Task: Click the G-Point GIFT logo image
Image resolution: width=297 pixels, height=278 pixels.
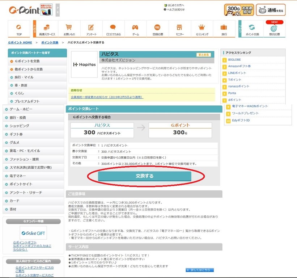Action: click(x=33, y=233)
